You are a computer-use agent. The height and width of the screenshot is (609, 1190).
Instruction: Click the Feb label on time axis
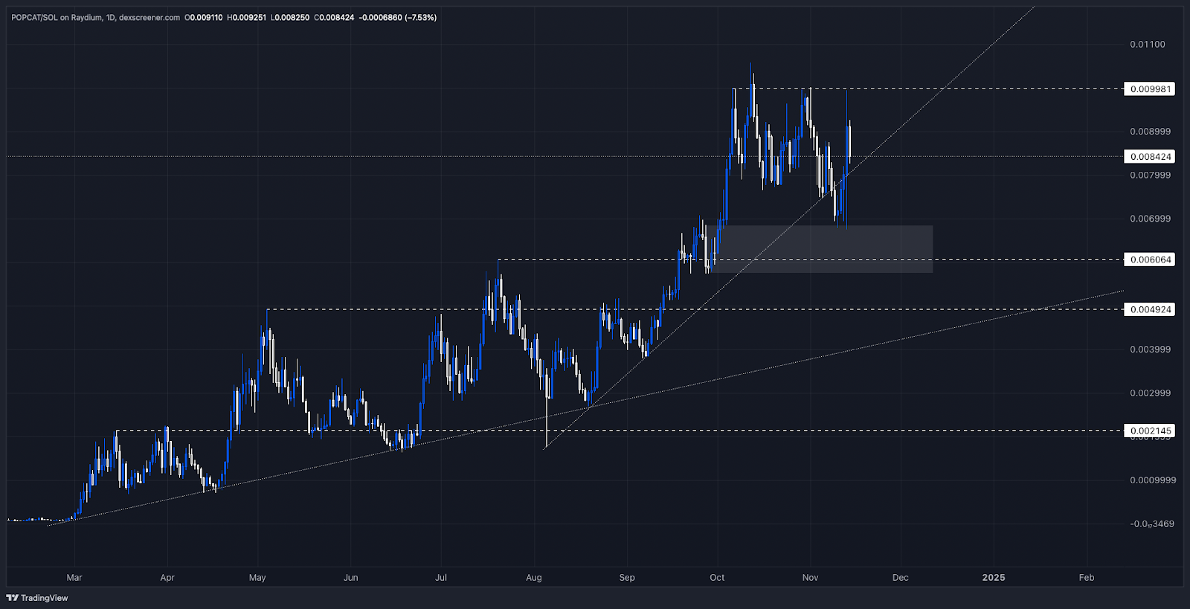1086,578
